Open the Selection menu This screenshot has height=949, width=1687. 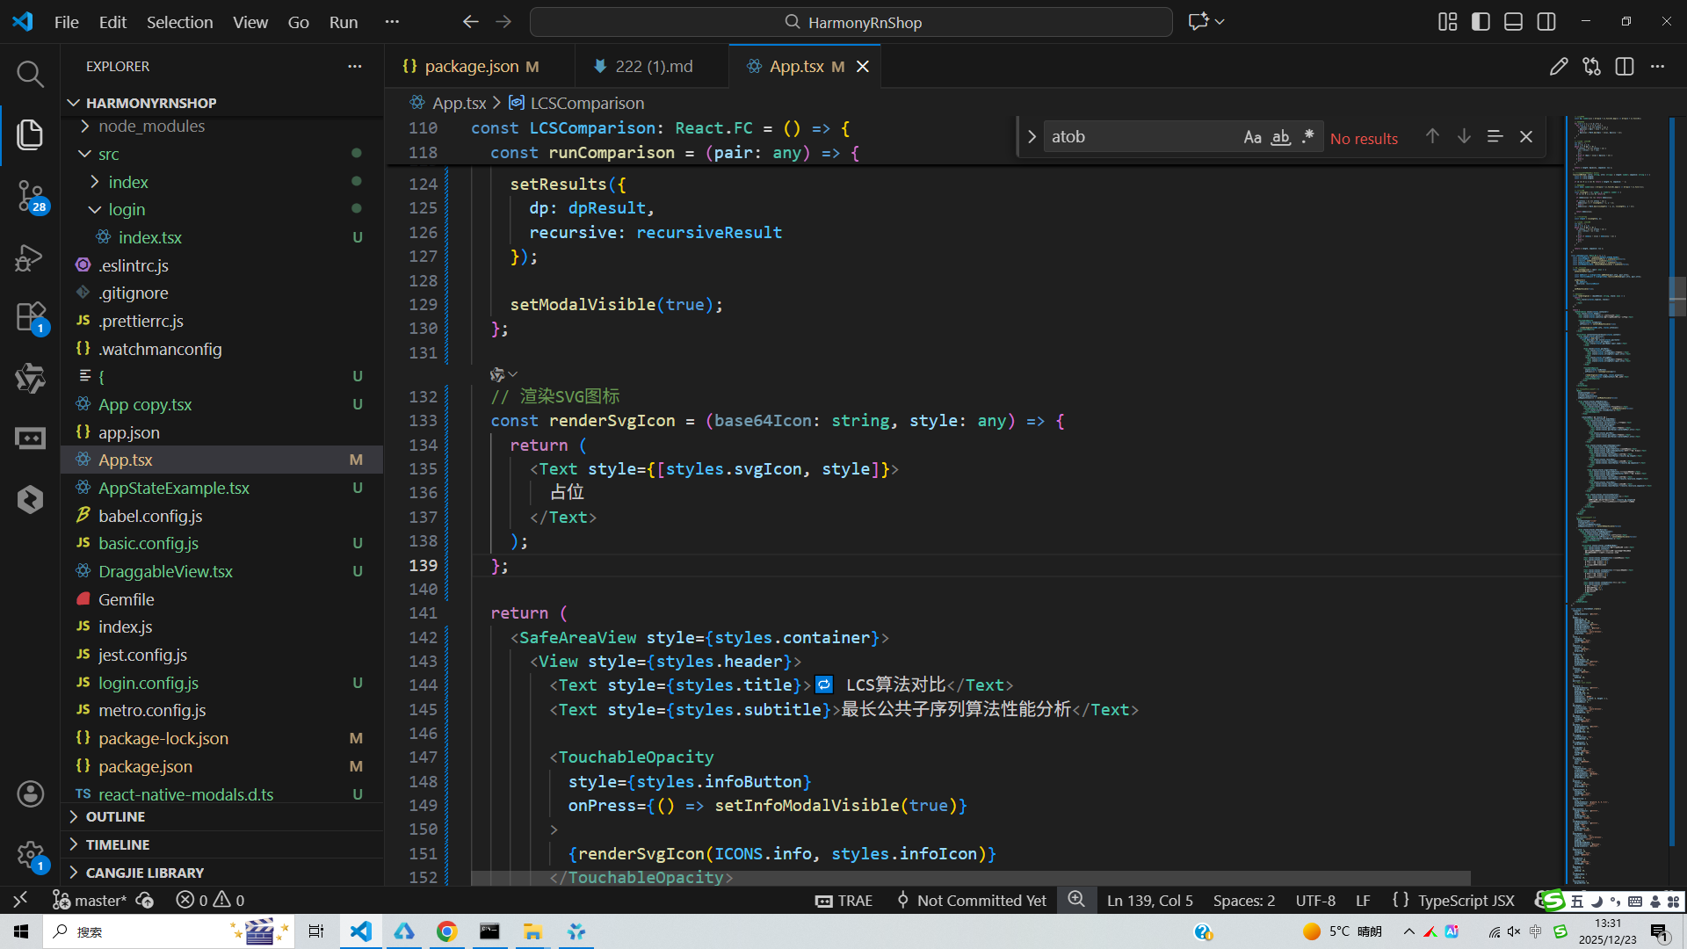click(179, 22)
